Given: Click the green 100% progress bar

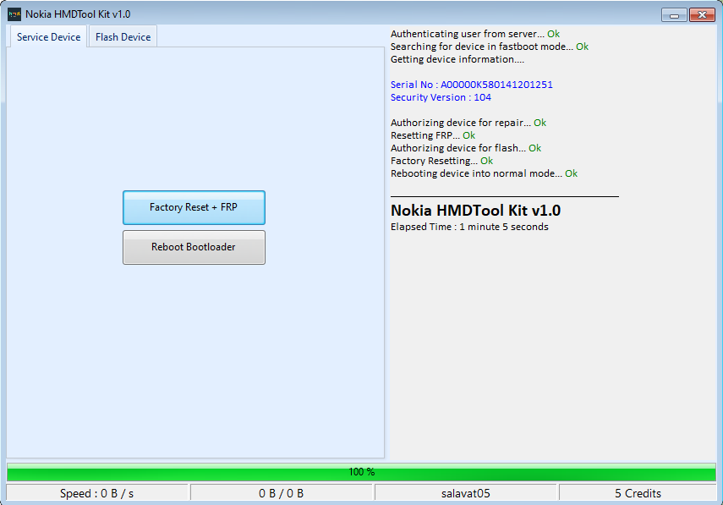Looking at the screenshot, I should coord(361,472).
